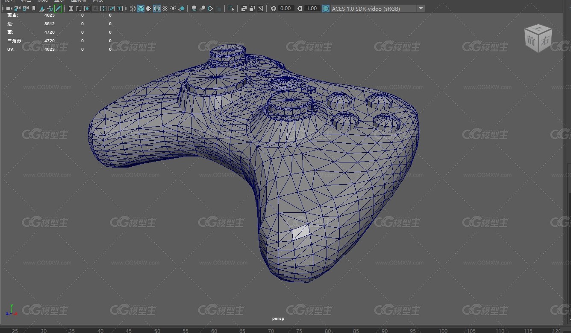Screen dimensions: 571x333
Task: Toggle the Gate Mask icon
Action: pos(95,9)
